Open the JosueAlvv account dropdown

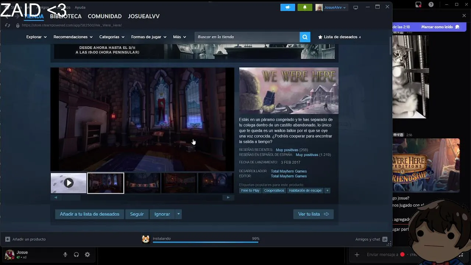click(x=331, y=7)
